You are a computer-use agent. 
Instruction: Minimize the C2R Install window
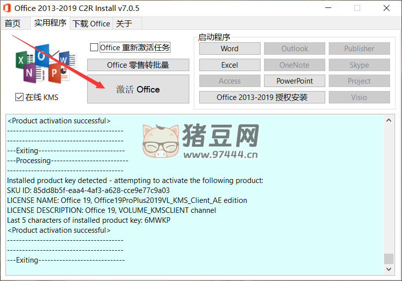pos(328,8)
